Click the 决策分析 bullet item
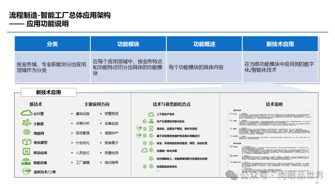 [83, 123]
